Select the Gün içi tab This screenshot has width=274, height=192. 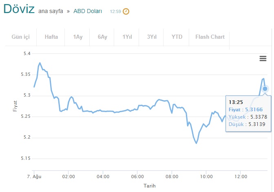tap(21, 37)
